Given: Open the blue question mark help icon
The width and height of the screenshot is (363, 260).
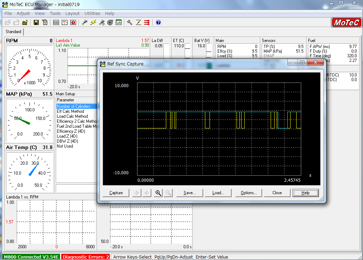Looking at the screenshot, I should 158,22.
